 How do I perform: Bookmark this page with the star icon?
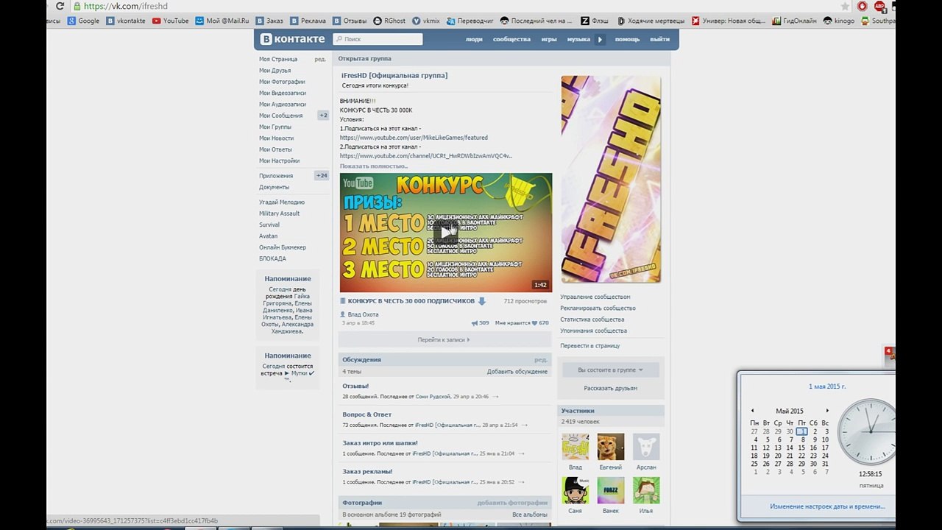(845, 6)
